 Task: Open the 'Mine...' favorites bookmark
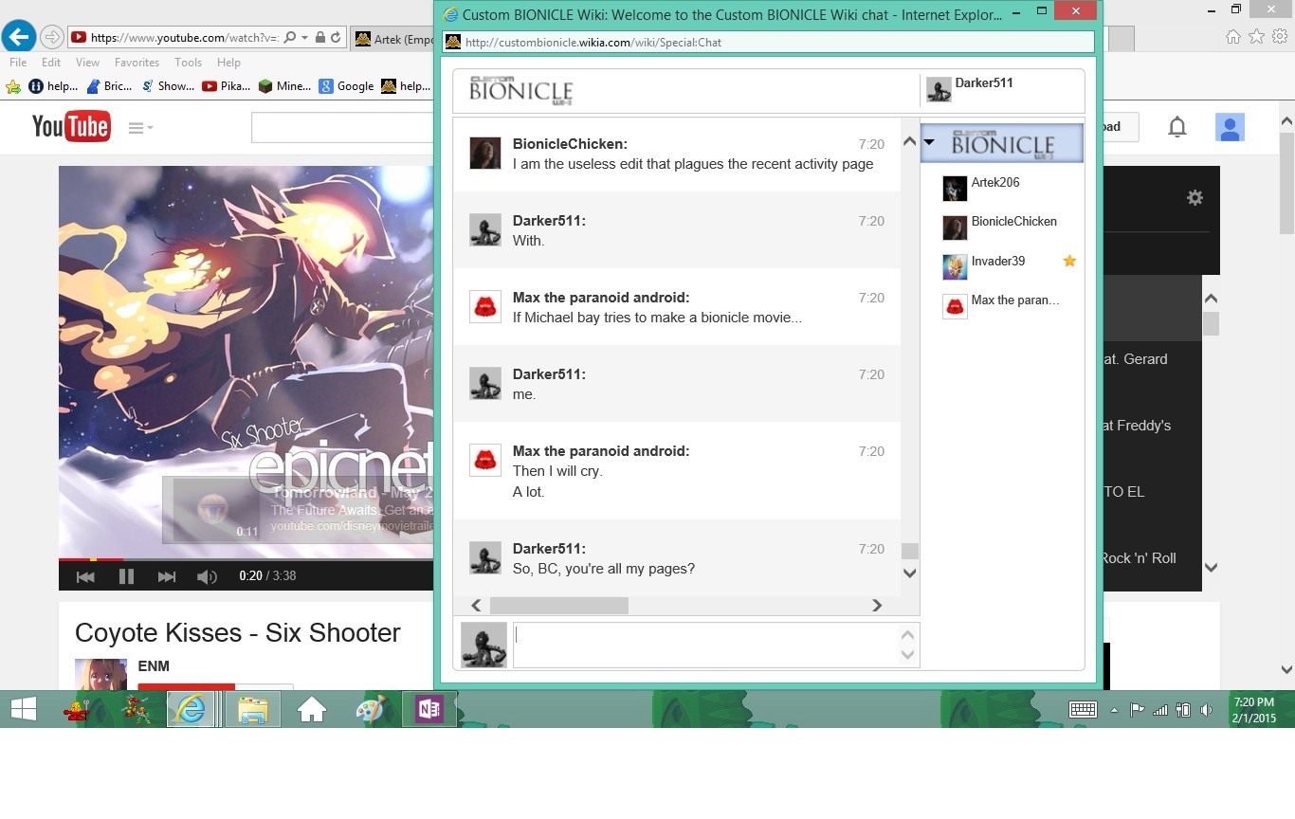point(284,86)
